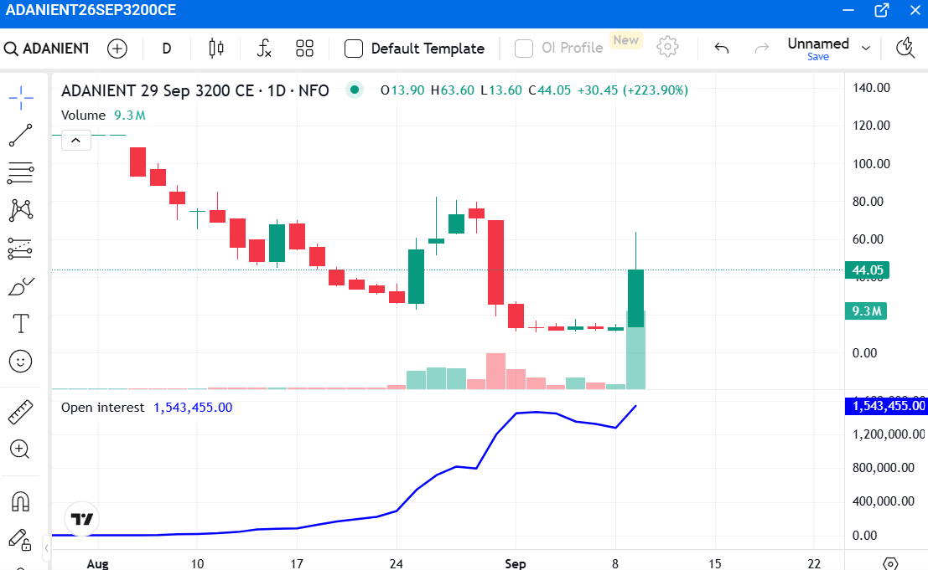Click the TradingView logo
This screenshot has height=570, width=928.
pyautogui.click(x=81, y=519)
